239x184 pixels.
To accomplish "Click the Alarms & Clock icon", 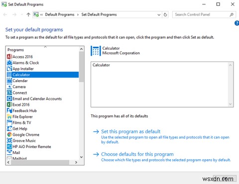I will point(9,63).
